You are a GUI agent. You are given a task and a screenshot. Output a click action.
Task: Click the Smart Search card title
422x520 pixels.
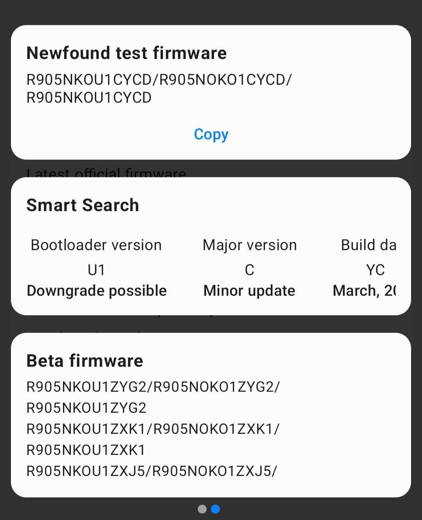82,205
